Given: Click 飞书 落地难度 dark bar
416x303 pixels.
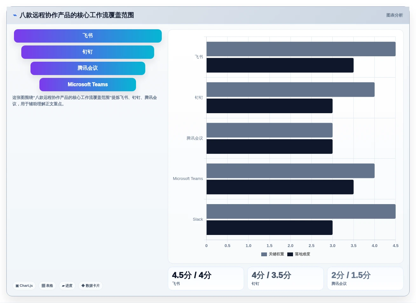Looking at the screenshot, I should coord(280,65).
